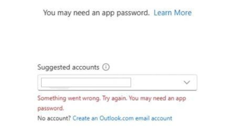
Task: Select the Suggested accounts label text
Action: click(x=68, y=67)
